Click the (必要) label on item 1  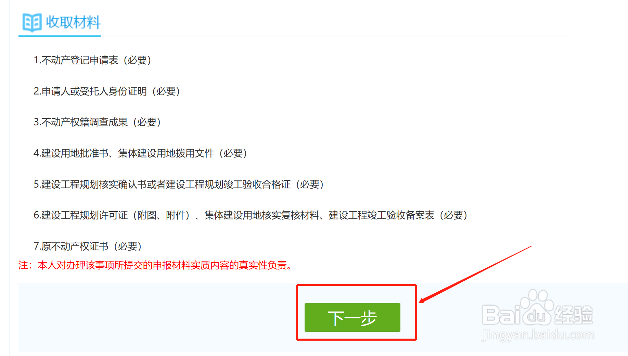coord(137,60)
